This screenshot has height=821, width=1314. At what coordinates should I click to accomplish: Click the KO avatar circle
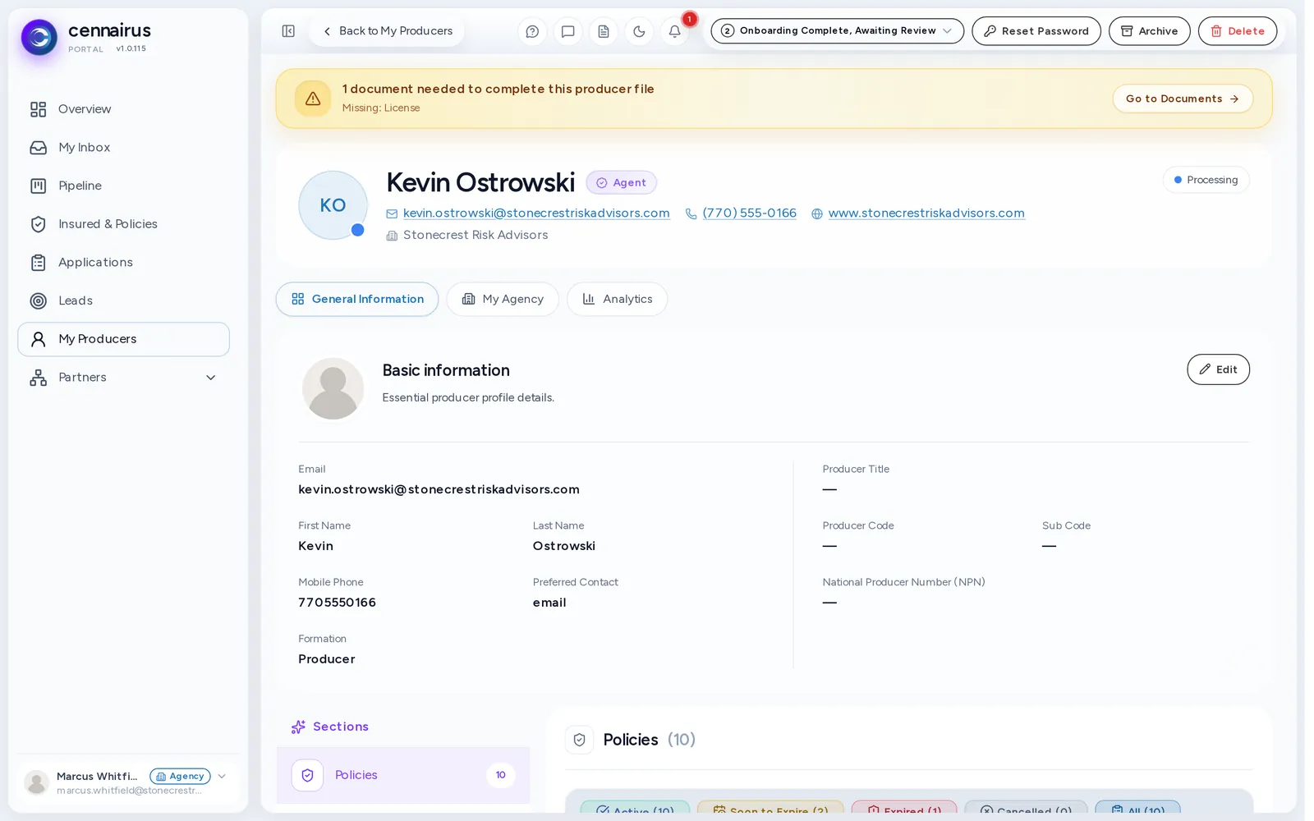point(333,205)
